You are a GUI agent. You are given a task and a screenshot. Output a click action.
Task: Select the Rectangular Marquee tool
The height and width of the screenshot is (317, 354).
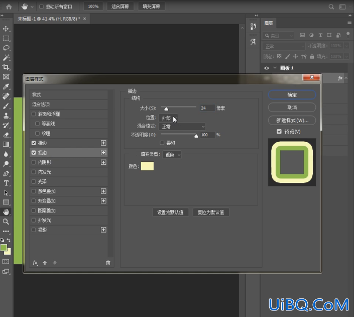pos(6,38)
